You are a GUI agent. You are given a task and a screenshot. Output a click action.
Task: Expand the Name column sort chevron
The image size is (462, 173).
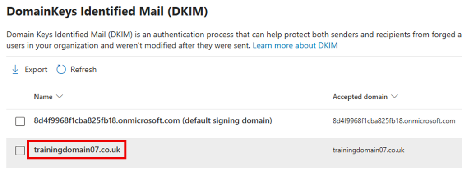(x=59, y=97)
